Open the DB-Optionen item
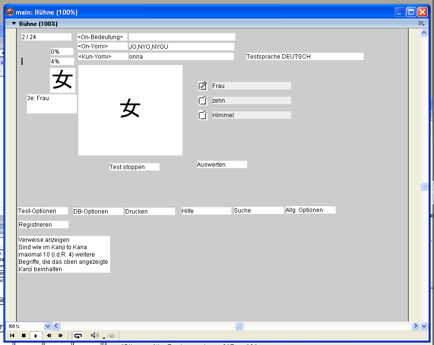The width and height of the screenshot is (434, 345). [x=98, y=212]
